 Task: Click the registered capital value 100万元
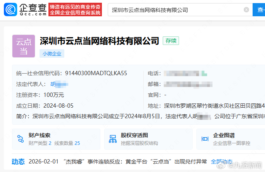coord(54,95)
